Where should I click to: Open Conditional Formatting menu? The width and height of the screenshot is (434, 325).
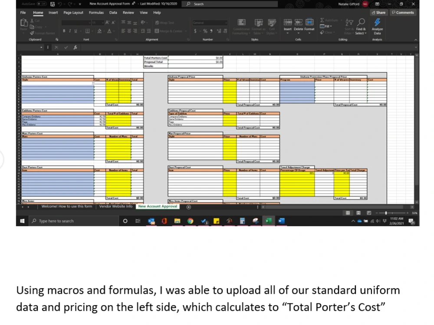point(242,27)
